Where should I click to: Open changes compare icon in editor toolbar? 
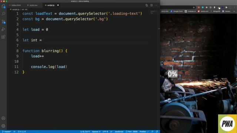147,5
